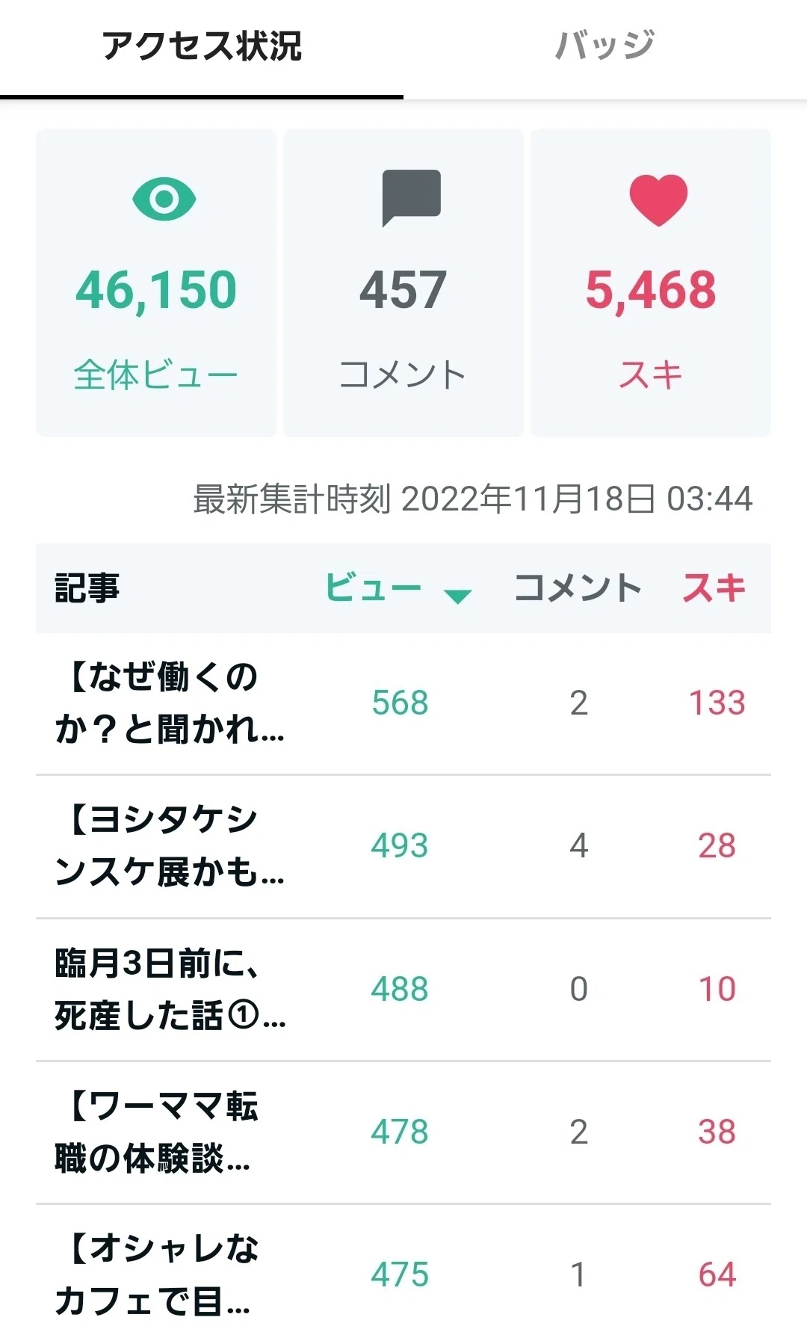Tap the 568 view count
The image size is (807, 1335).
click(400, 703)
